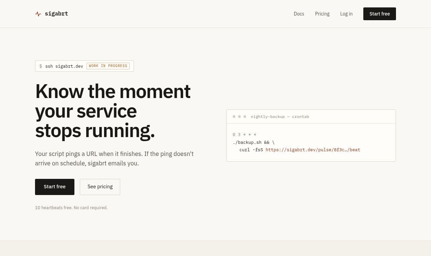Open the Docs navigation link

click(299, 14)
